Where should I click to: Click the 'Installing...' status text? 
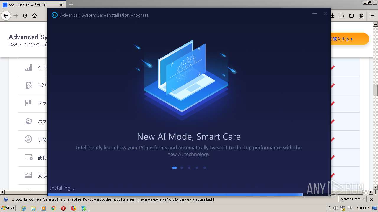[62, 188]
